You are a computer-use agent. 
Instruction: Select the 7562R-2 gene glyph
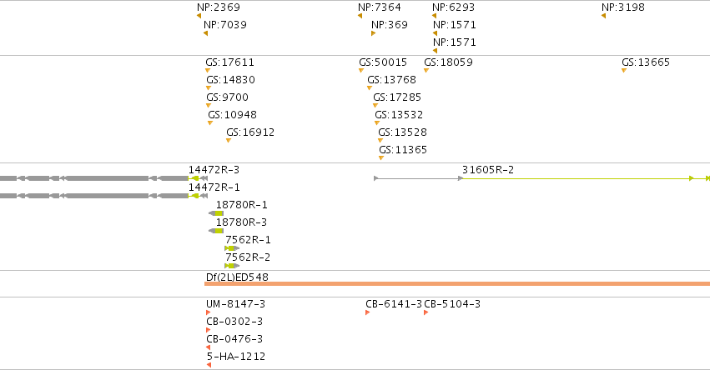[232, 266]
